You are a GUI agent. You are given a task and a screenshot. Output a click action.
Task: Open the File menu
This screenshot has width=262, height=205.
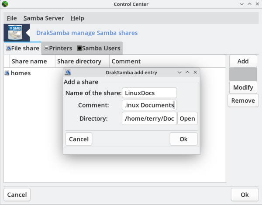point(12,18)
